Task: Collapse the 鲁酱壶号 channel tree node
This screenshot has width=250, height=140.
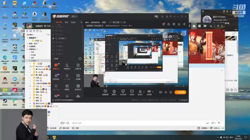Action: coord(28,38)
